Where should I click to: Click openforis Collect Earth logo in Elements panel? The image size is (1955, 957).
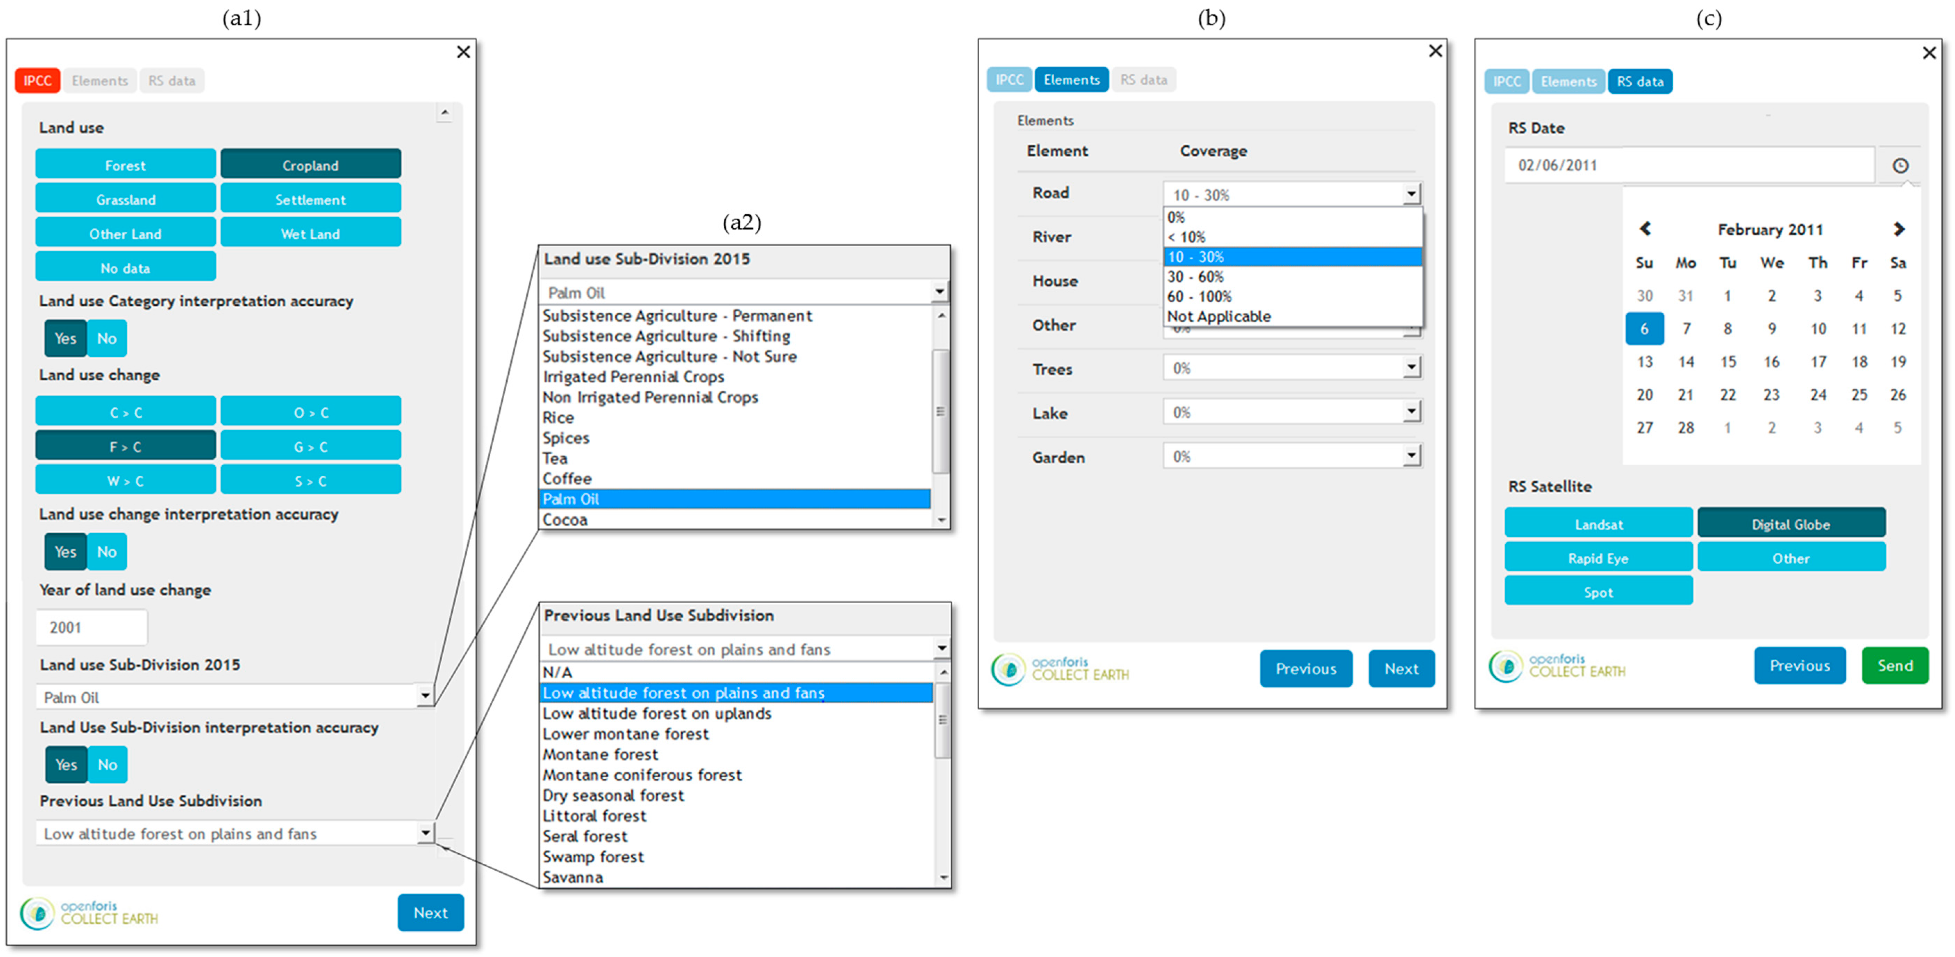tap(1059, 669)
